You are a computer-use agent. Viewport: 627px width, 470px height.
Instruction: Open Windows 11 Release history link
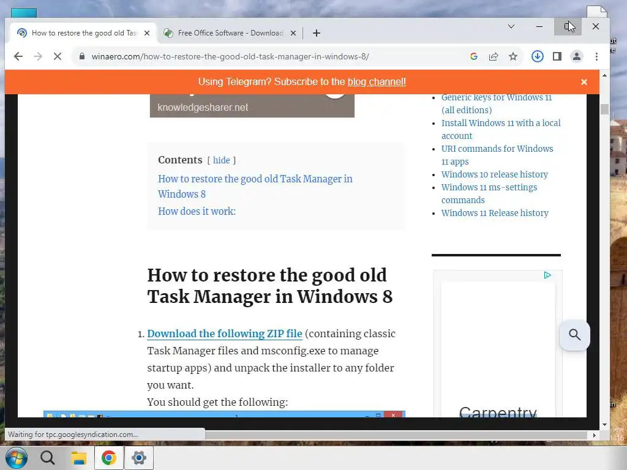[x=495, y=213]
